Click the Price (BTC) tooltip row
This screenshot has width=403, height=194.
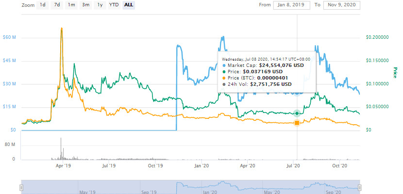[x=255, y=78]
